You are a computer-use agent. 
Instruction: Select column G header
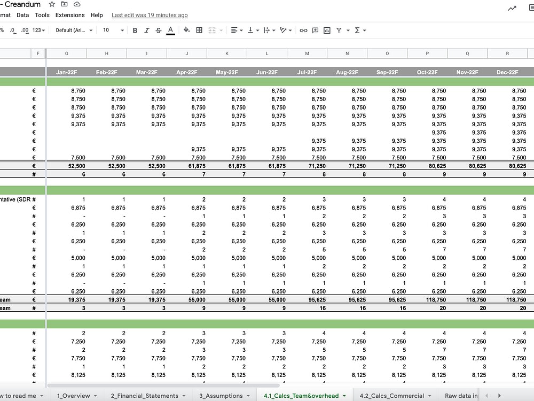click(66, 53)
